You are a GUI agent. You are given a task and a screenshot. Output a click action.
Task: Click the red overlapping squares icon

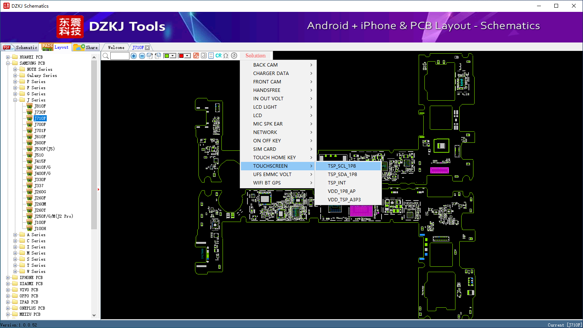[196, 55]
